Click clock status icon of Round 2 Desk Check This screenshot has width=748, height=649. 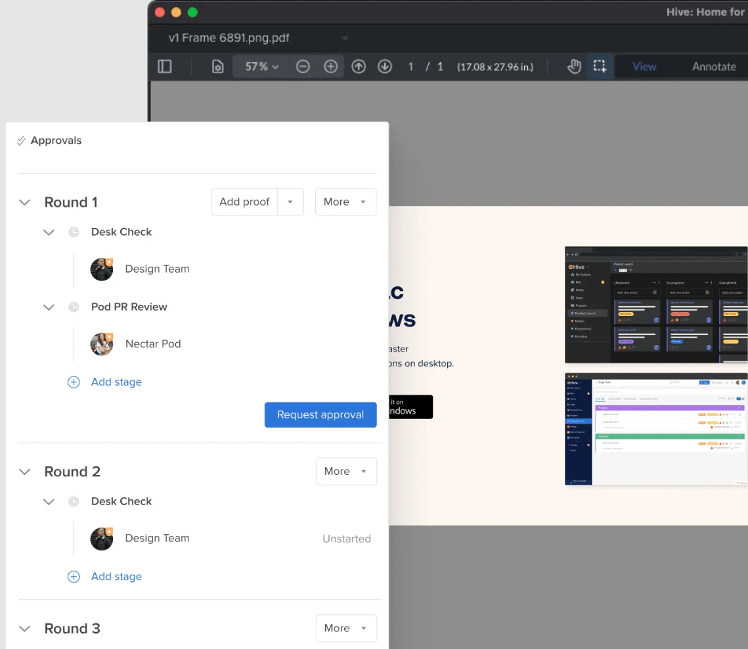click(74, 502)
